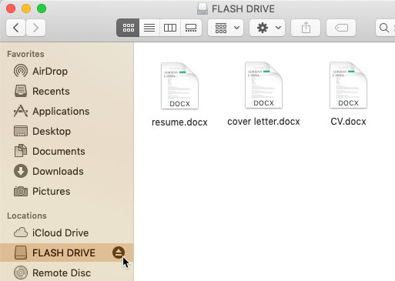Click the search magnifier field
Viewport: 395px width, 281px height.
pos(385,28)
